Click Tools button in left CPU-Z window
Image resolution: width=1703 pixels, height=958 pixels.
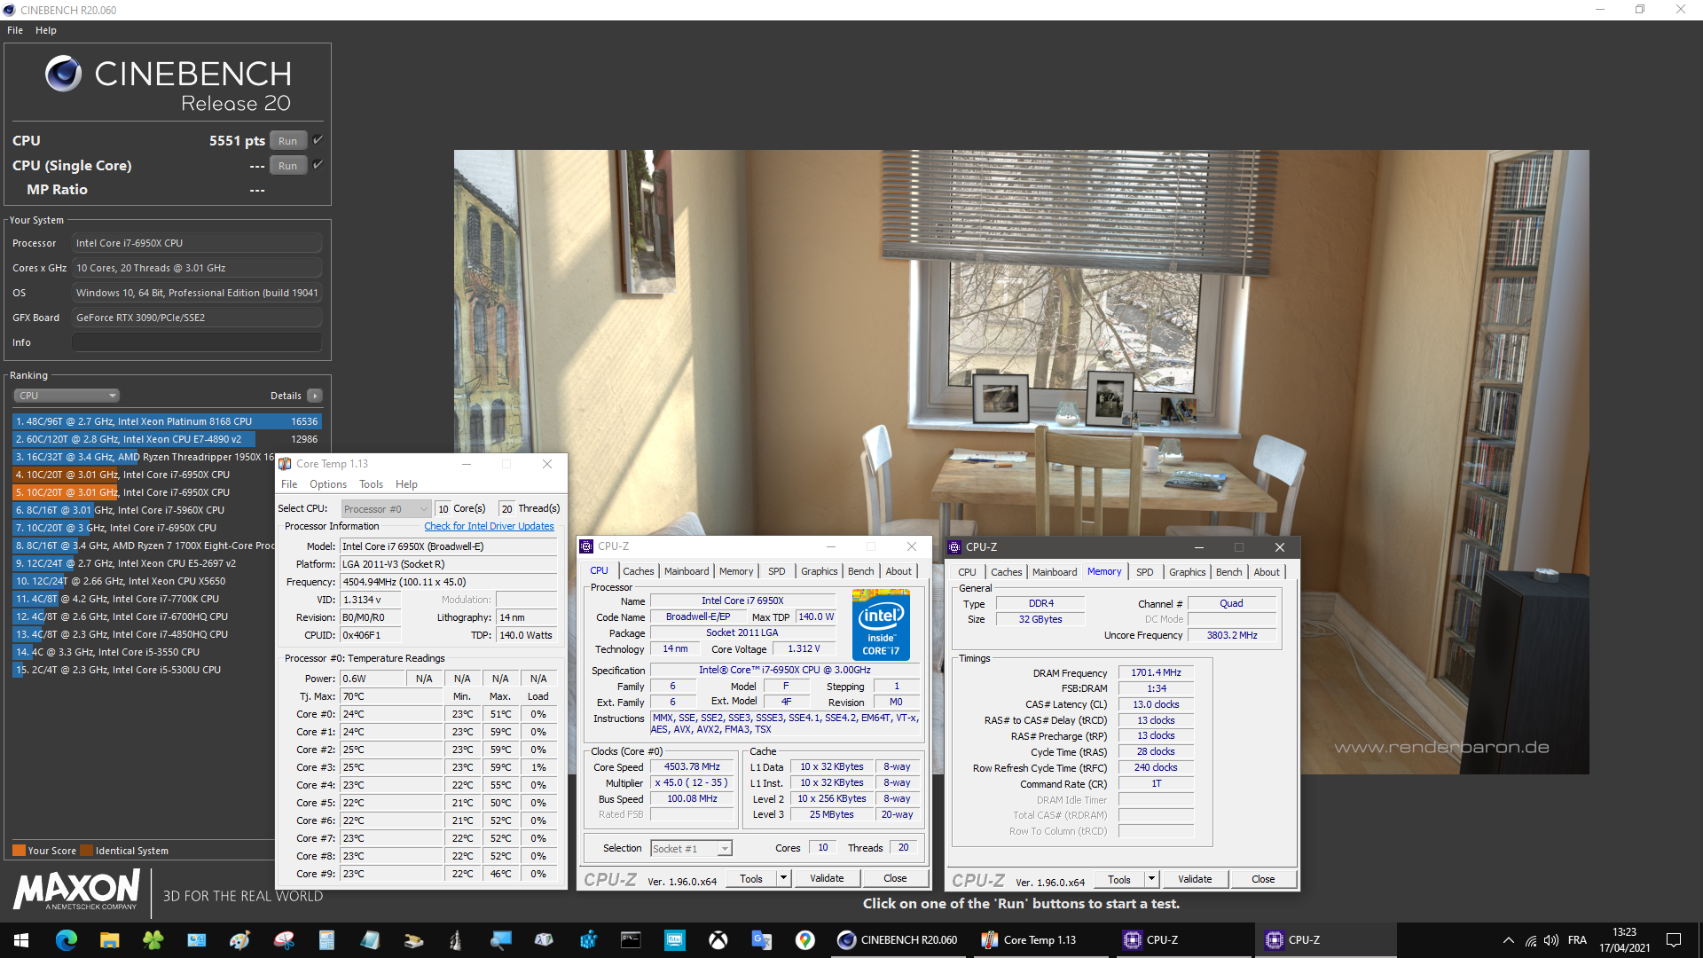click(751, 878)
